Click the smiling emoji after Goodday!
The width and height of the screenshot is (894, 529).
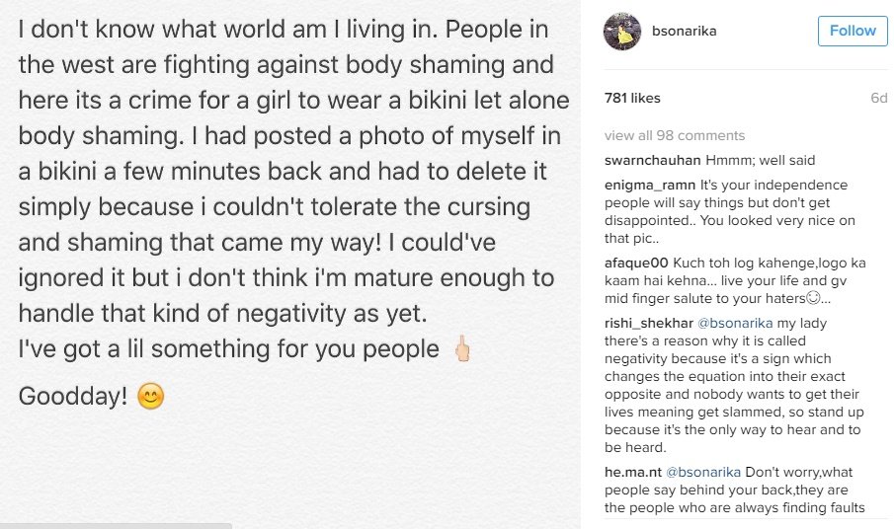pyautogui.click(x=150, y=397)
